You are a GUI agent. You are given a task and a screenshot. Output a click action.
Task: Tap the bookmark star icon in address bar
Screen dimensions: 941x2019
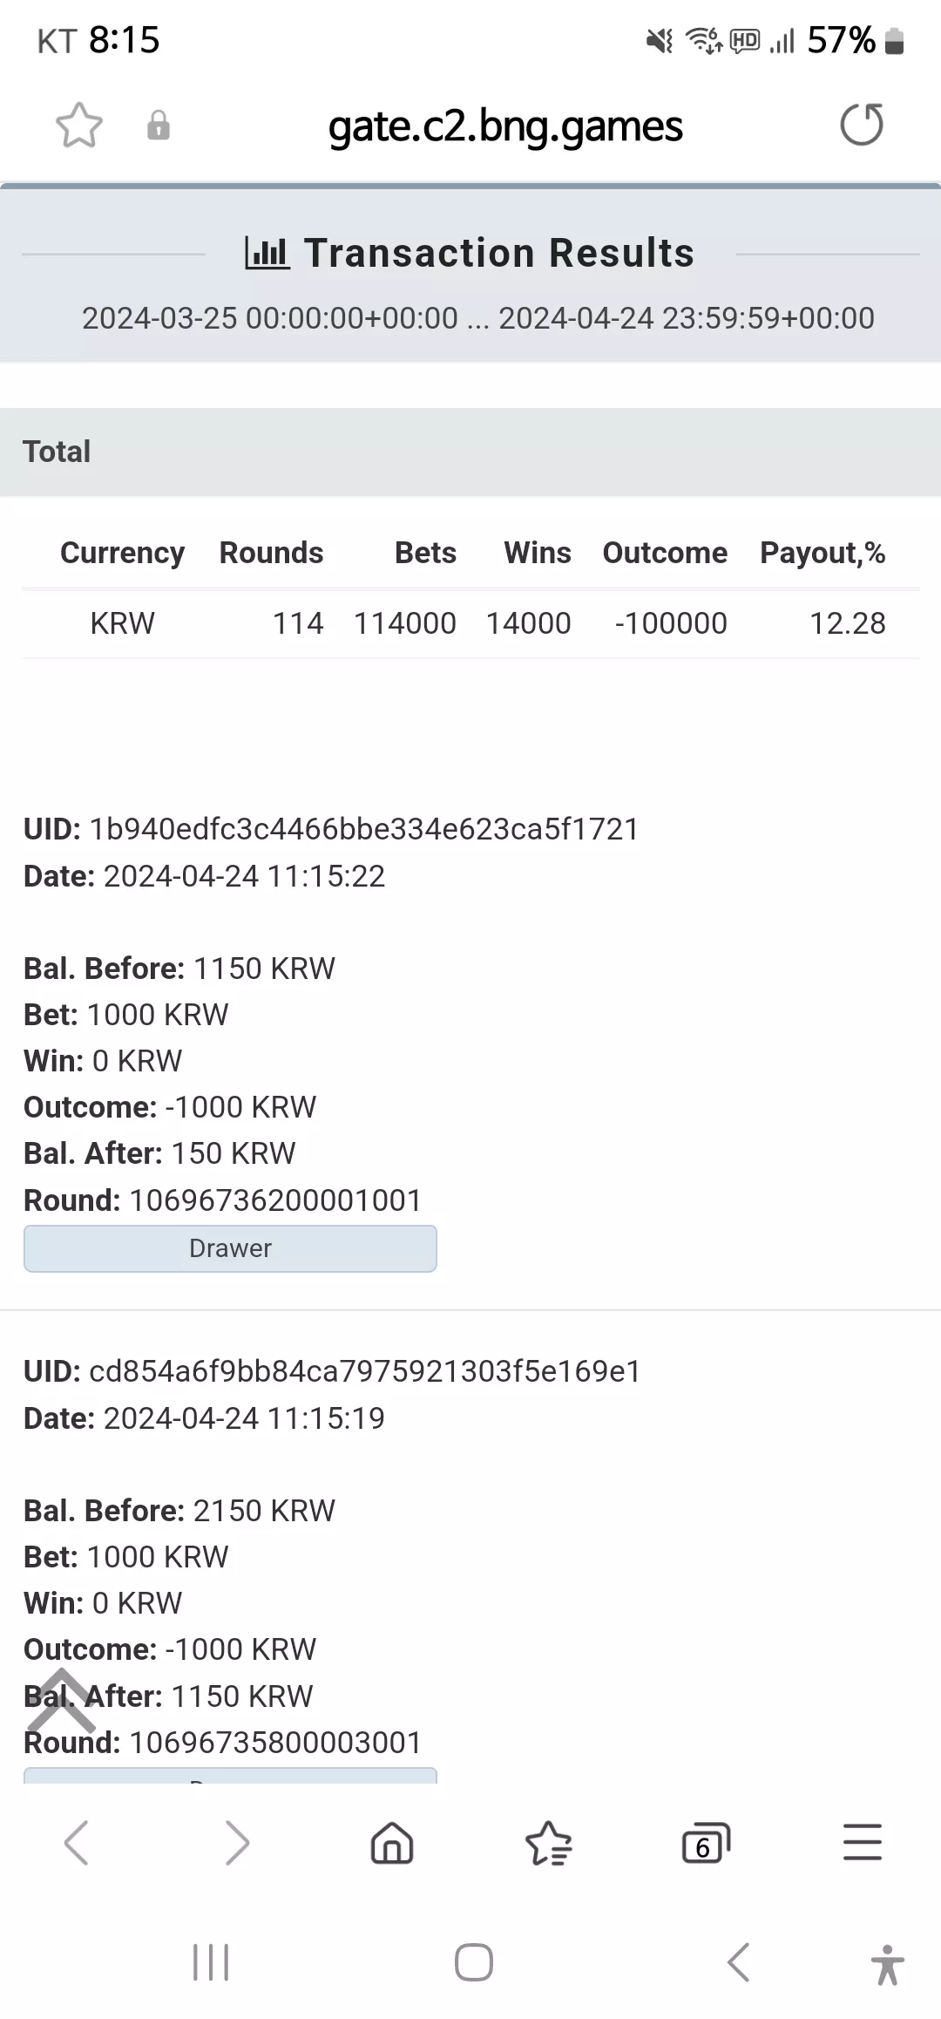coord(79,126)
